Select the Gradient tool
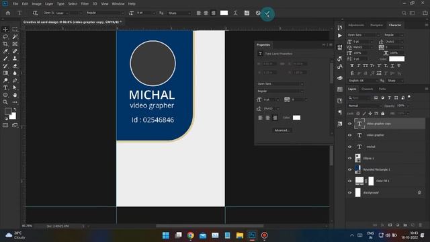 [5, 73]
